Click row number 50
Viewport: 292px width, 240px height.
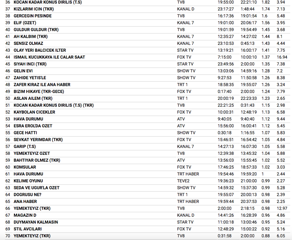(7, 98)
